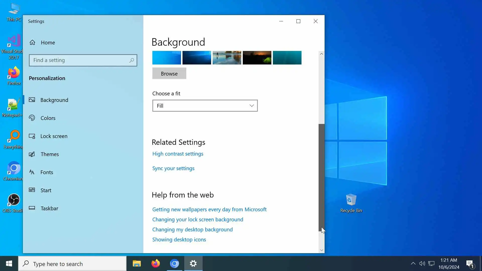Open Sync your settings link
This screenshot has width=482, height=271.
coord(173,168)
